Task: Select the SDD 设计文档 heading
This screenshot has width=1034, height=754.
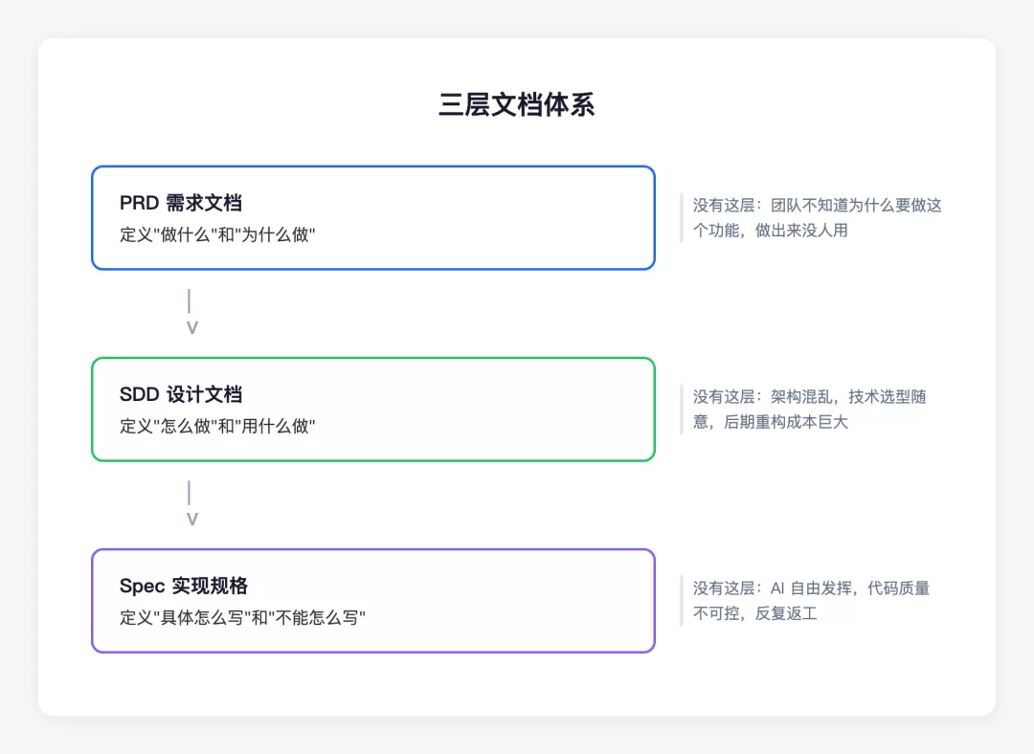Action: [181, 394]
